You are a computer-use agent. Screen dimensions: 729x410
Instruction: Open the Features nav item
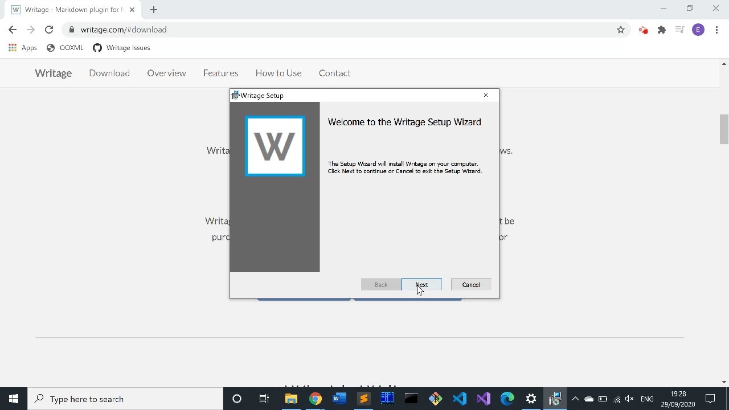[x=220, y=73]
